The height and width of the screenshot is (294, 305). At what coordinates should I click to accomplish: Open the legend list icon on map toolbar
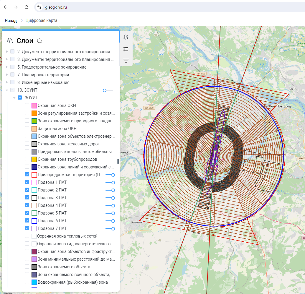pos(126,49)
